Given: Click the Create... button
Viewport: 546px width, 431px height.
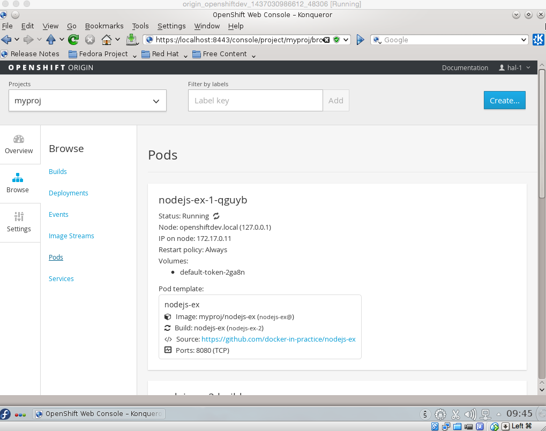Looking at the screenshot, I should point(504,100).
